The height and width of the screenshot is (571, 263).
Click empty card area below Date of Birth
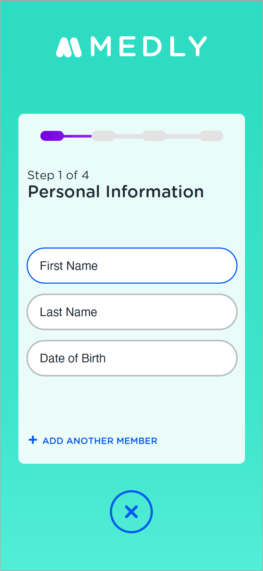click(x=132, y=401)
